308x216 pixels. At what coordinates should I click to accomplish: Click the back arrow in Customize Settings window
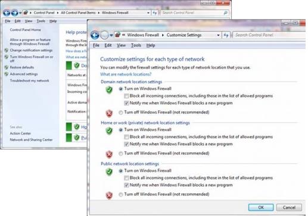pyautogui.click(x=95, y=35)
